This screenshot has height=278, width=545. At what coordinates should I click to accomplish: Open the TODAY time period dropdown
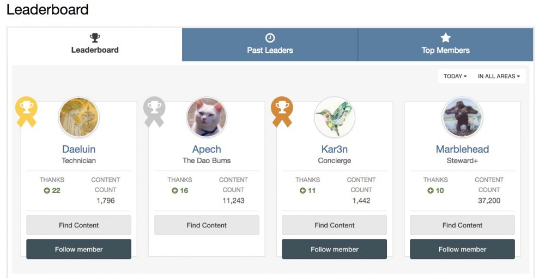[455, 76]
